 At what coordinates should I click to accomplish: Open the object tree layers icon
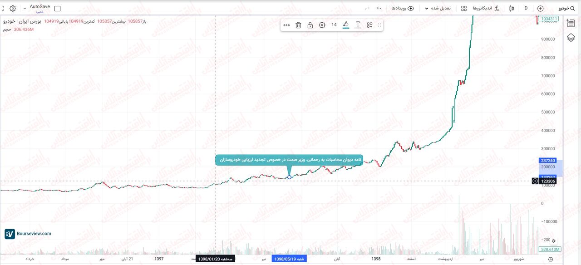pos(571,38)
